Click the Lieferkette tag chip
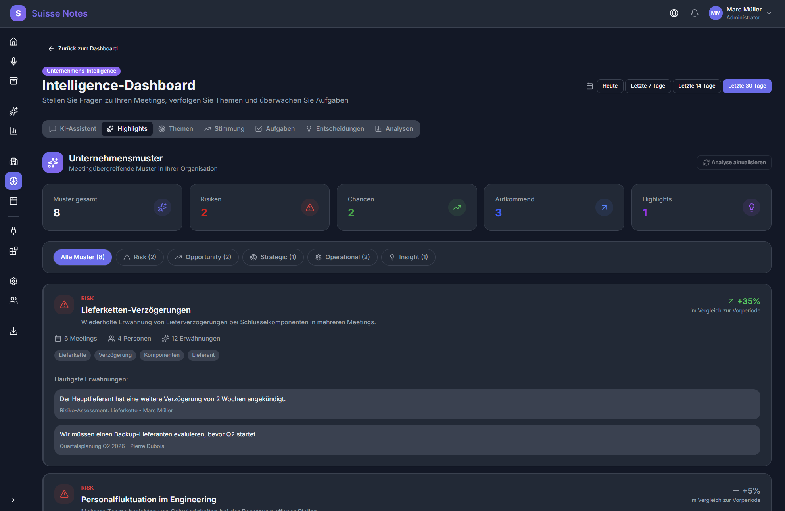The image size is (785, 511). click(x=72, y=355)
